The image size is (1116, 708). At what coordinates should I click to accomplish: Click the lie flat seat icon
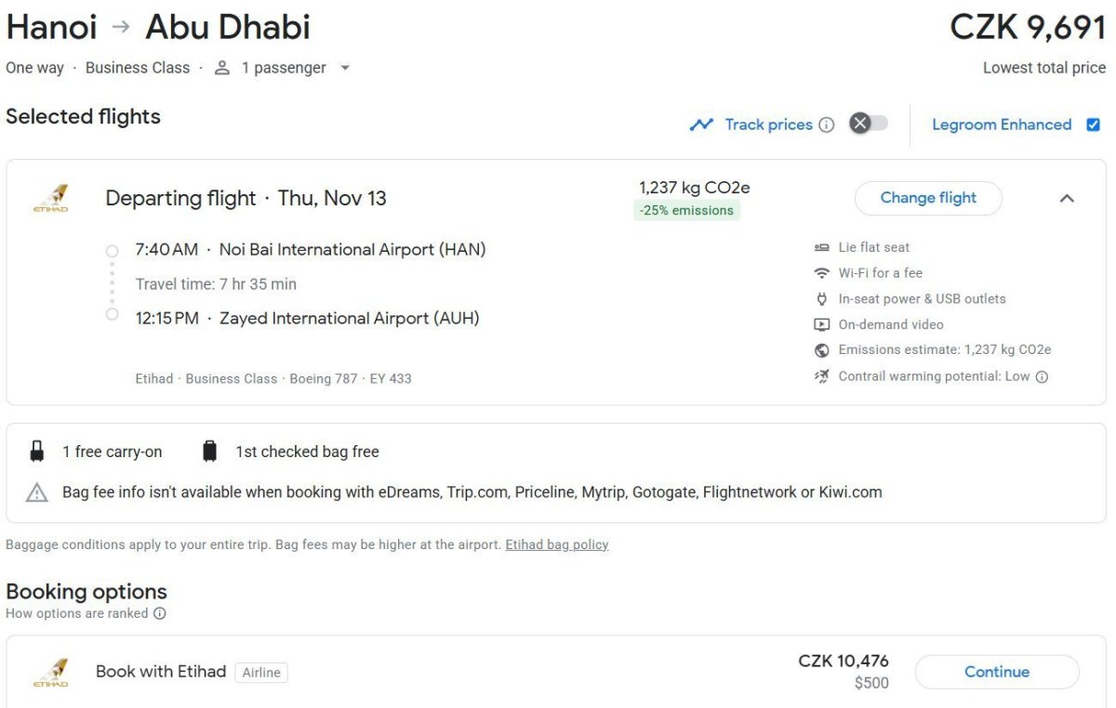pos(821,247)
